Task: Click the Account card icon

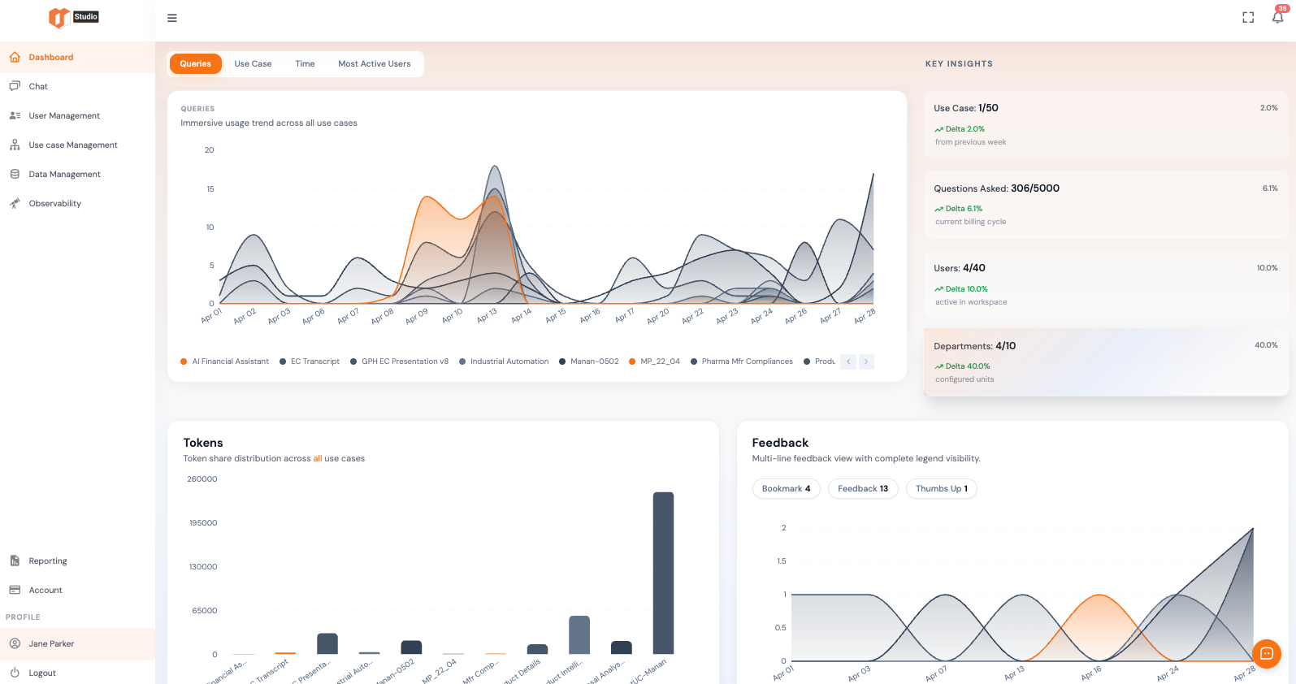Action: 15,590
